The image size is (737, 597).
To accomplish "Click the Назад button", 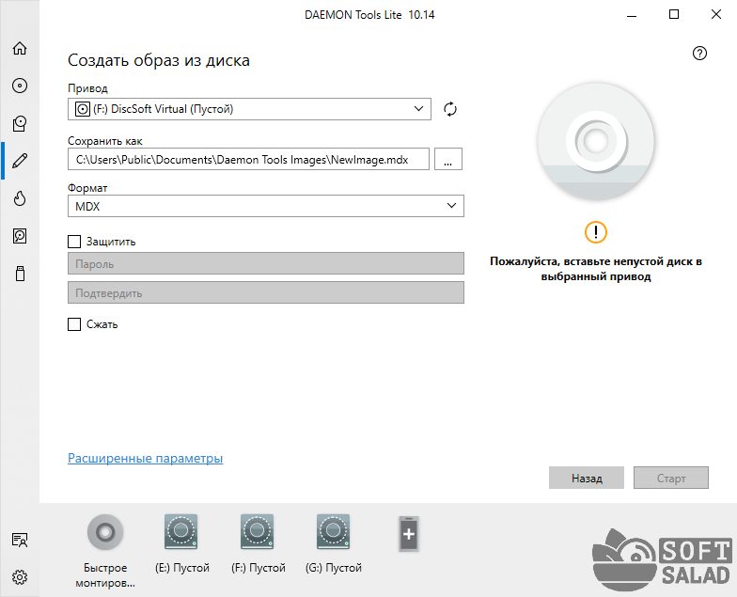I will [x=587, y=478].
